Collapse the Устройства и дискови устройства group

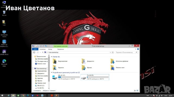click(x=51, y=72)
